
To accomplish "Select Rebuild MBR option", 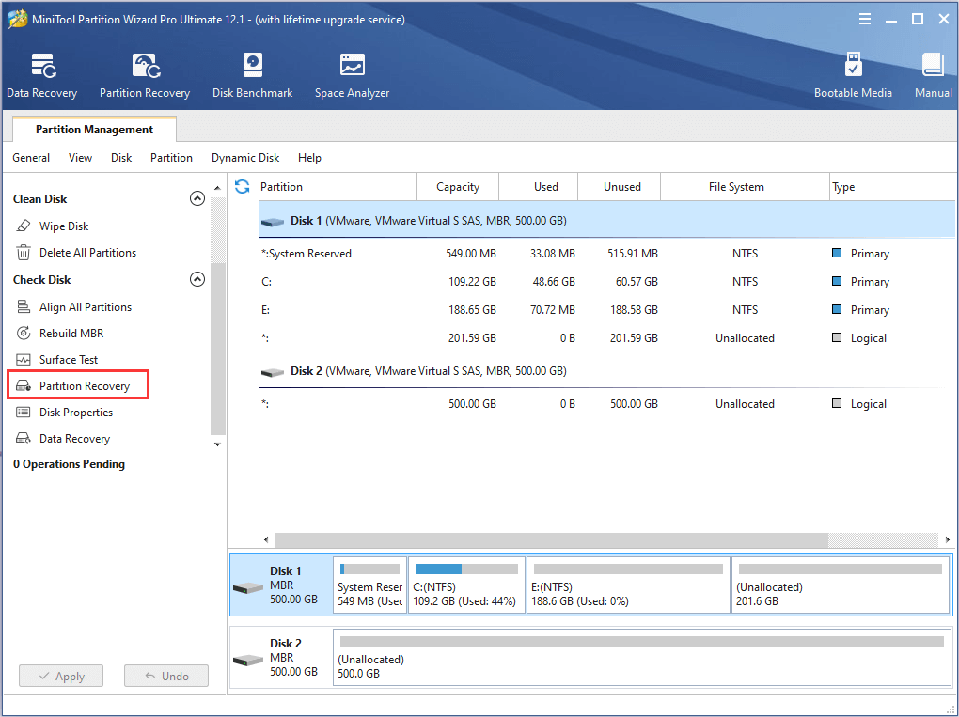I will point(71,334).
